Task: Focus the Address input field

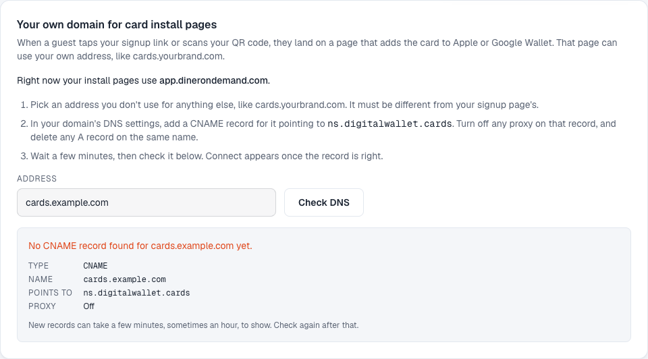Action: tap(146, 202)
